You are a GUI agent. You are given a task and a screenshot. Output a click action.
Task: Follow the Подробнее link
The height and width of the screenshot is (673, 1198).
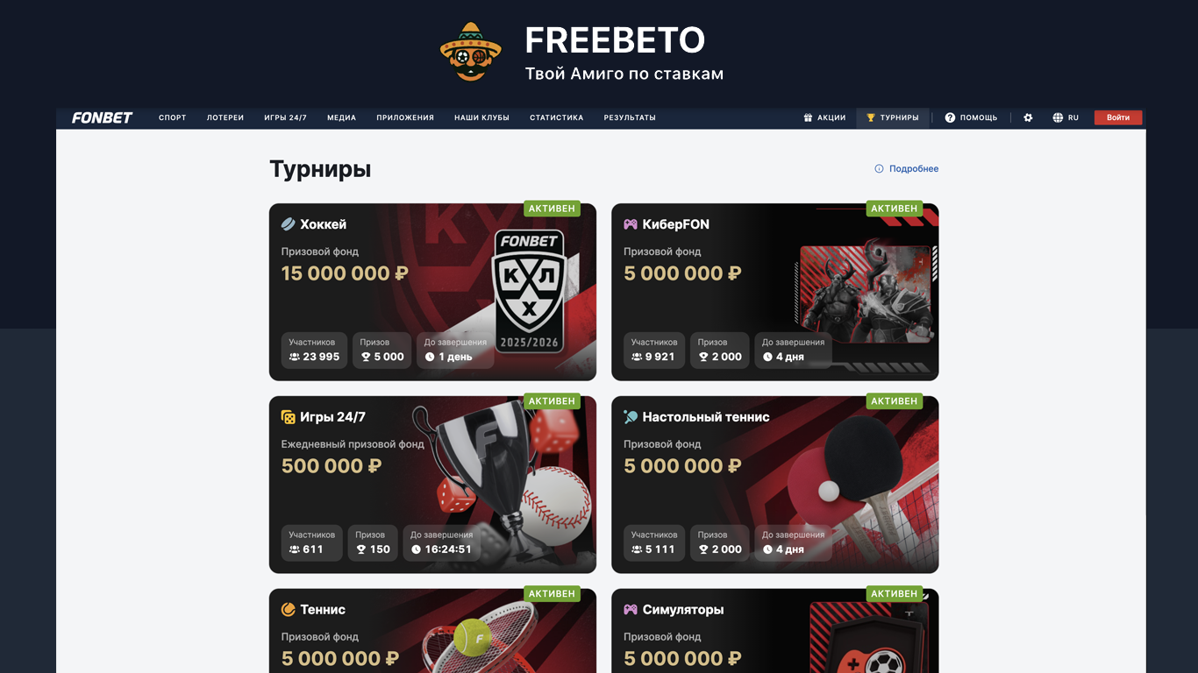coord(914,168)
